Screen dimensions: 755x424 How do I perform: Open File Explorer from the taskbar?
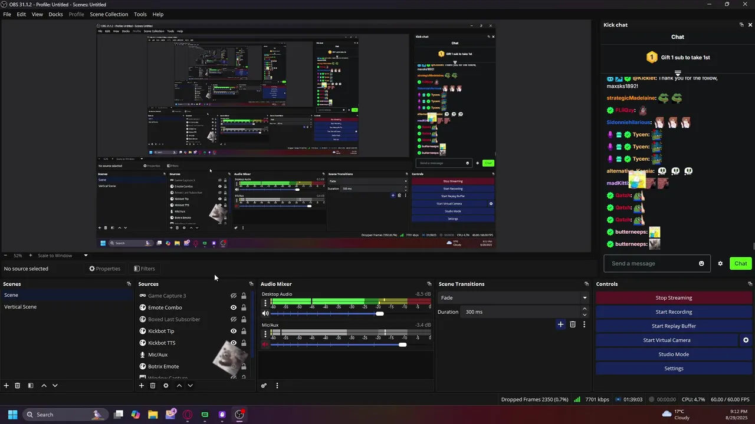click(153, 415)
